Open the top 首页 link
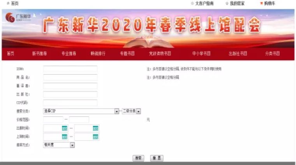This screenshot has height=165, width=296. coord(15,3)
